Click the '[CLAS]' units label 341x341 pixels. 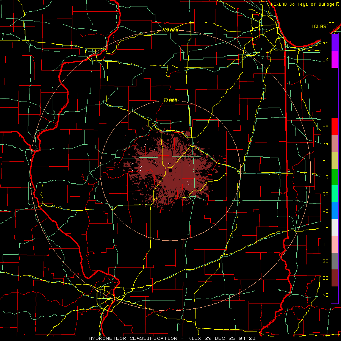pyautogui.click(x=320, y=26)
